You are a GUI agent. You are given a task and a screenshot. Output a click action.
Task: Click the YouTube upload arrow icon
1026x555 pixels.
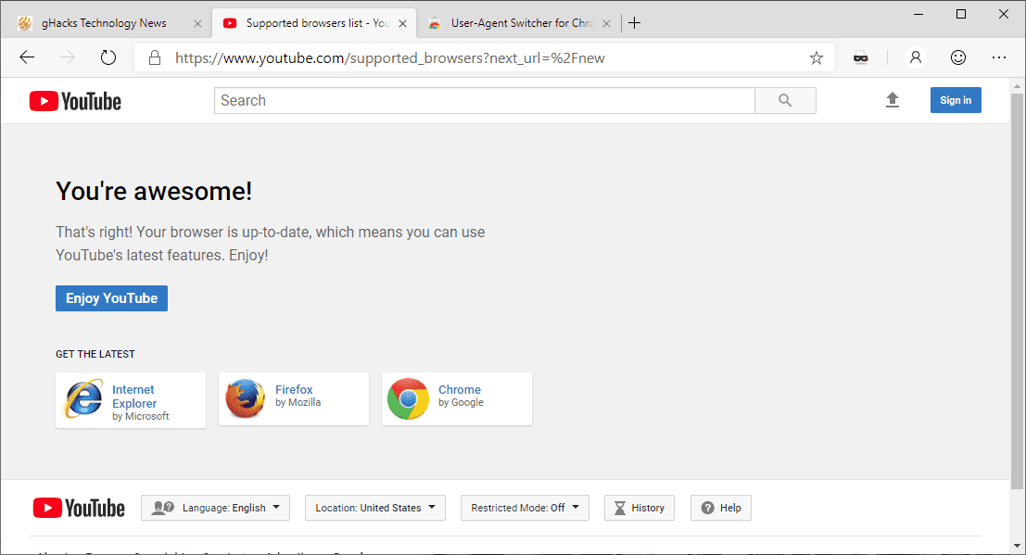tap(892, 100)
